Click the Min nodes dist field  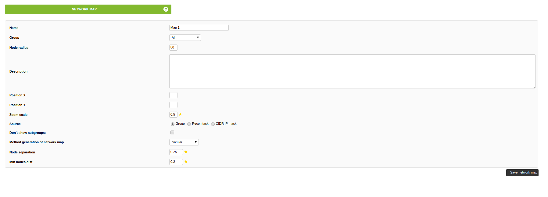click(x=176, y=162)
